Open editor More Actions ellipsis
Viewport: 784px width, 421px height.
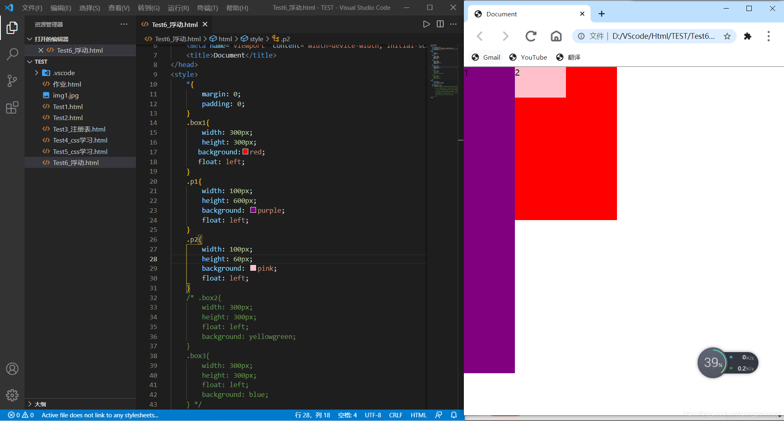pos(453,25)
